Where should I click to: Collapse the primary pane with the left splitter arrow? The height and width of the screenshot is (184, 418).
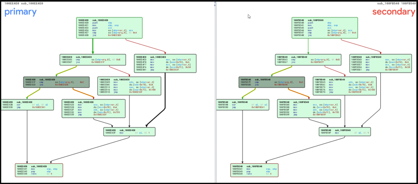(215, 3)
